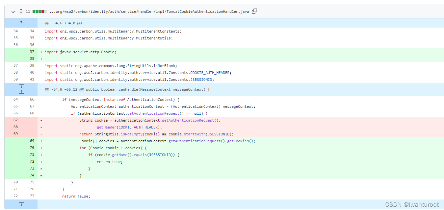The width and height of the screenshot is (444, 210).
Task: Expand hidden lines below line 77
Action: [x=21, y=204]
